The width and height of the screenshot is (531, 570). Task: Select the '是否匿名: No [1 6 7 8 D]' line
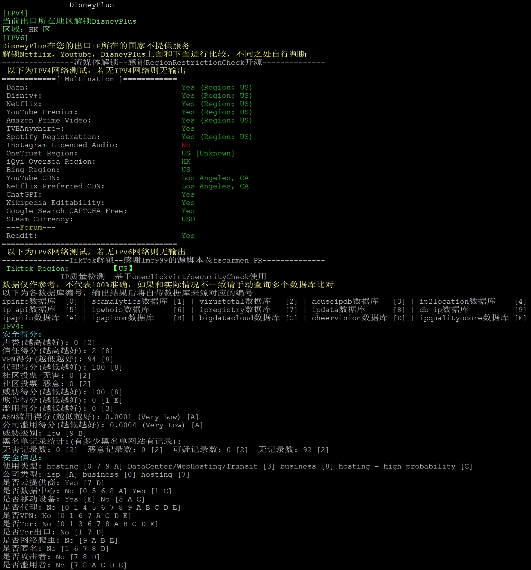55,549
